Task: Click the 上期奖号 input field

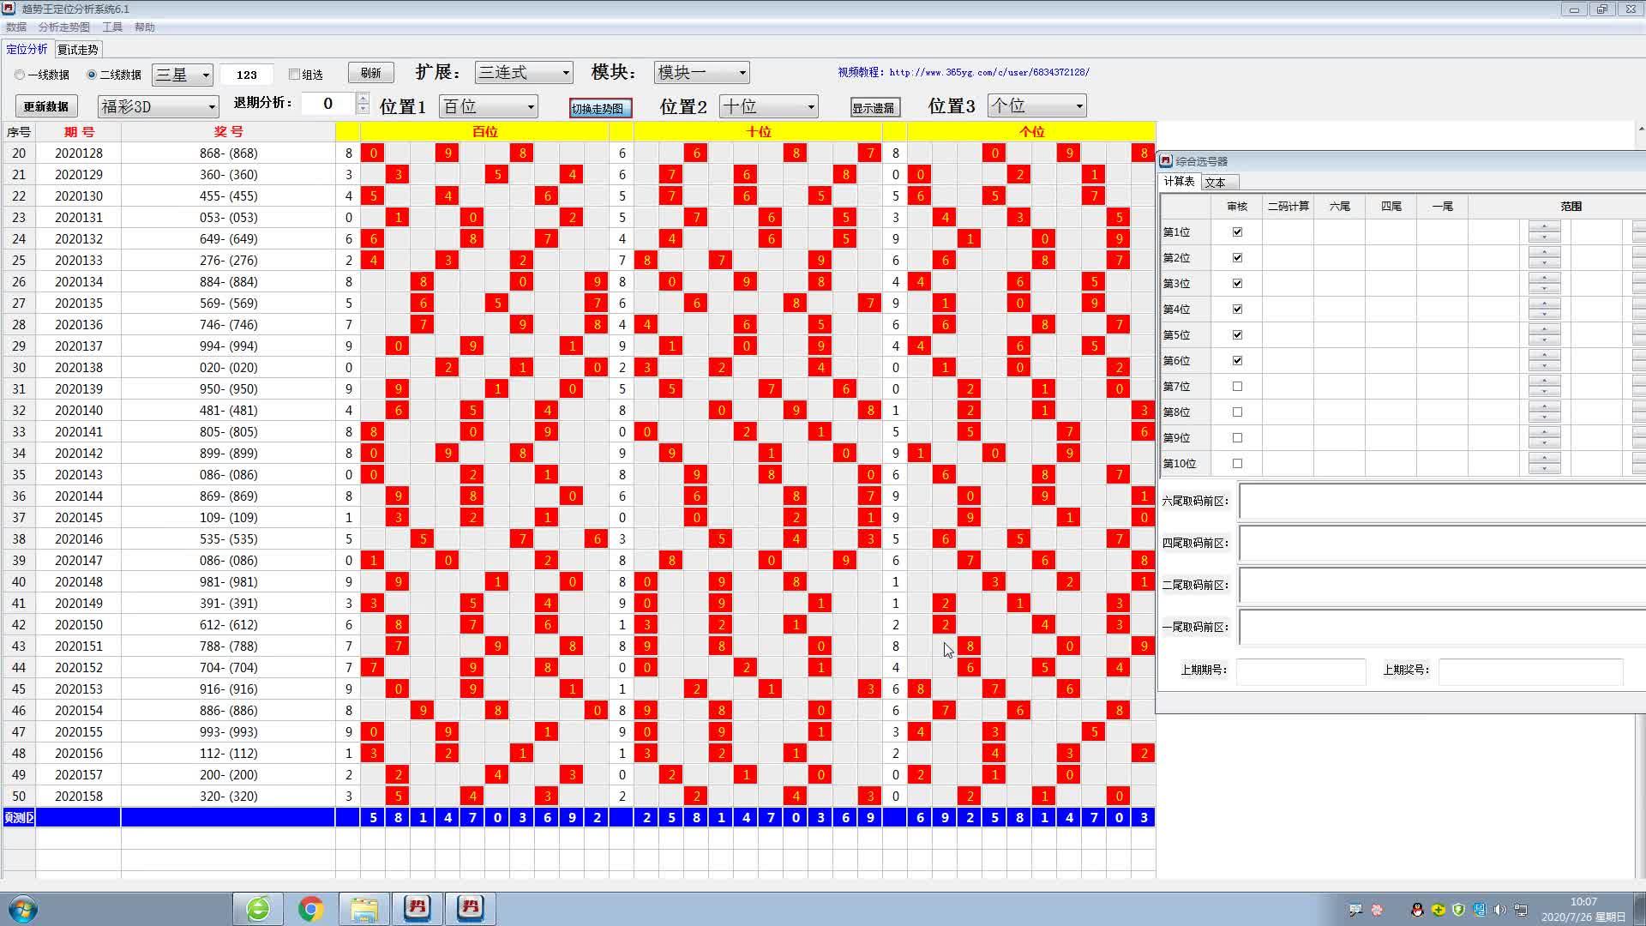Action: pyautogui.click(x=1530, y=670)
